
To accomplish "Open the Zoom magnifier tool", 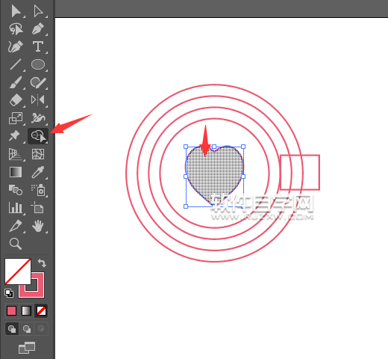I will (16, 244).
